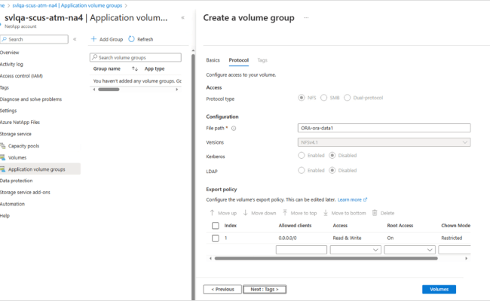The image size is (490, 301).
Task: Select the NFS protocol radio button
Action: pyautogui.click(x=302, y=98)
